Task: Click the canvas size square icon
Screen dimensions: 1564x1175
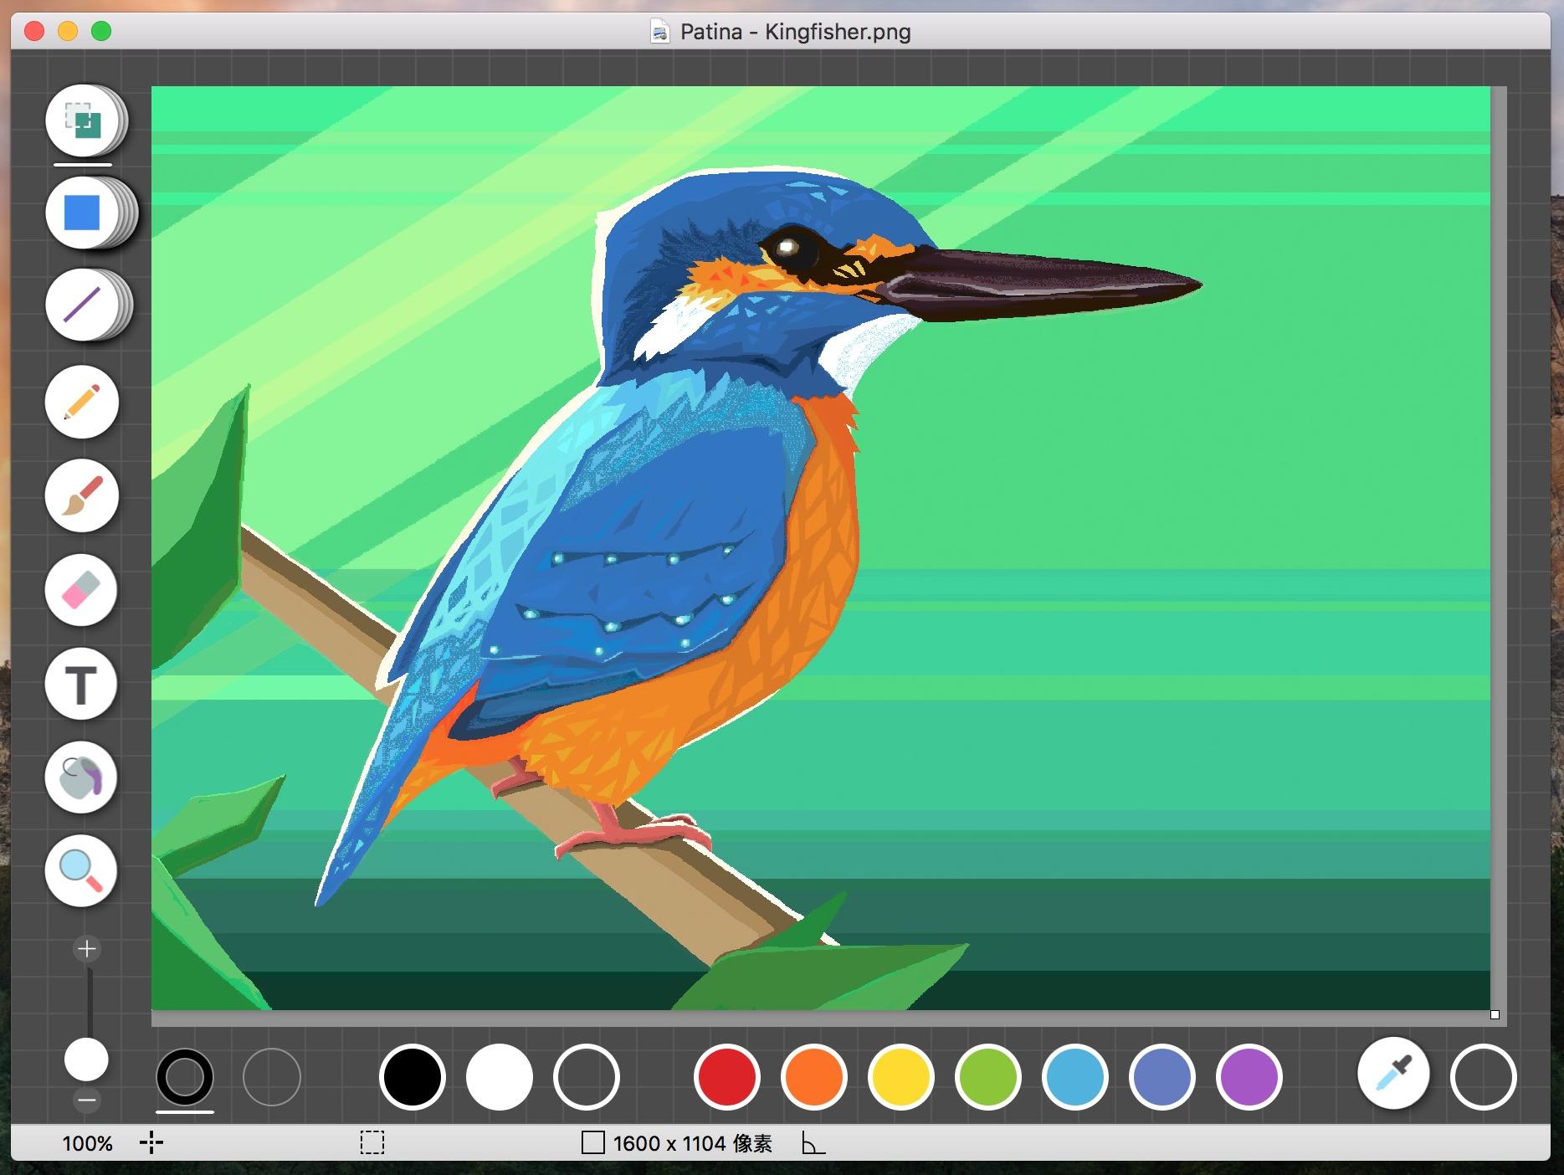Action: [x=593, y=1142]
